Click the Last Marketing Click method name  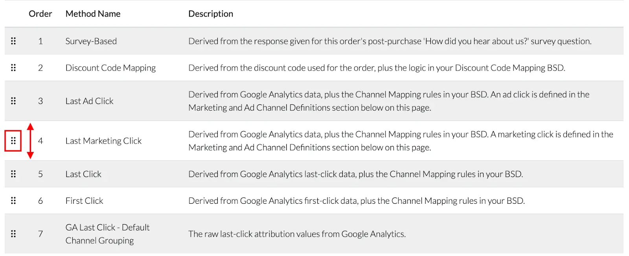tap(103, 141)
